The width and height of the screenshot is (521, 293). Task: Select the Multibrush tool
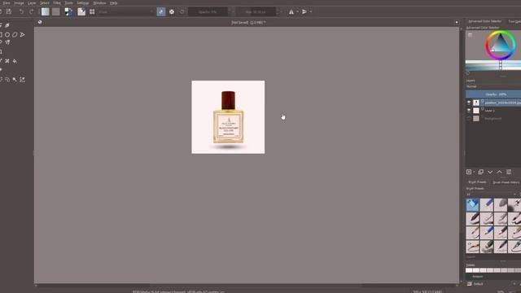7,42
